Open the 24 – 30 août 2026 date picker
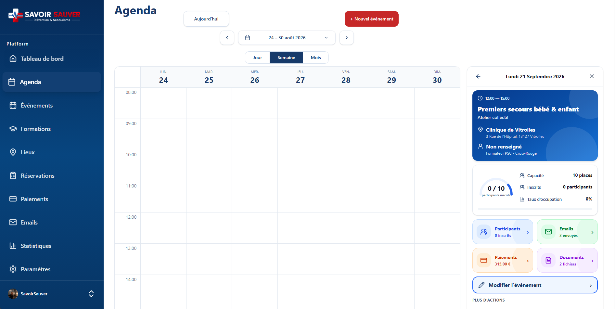This screenshot has height=309, width=615. 287,38
